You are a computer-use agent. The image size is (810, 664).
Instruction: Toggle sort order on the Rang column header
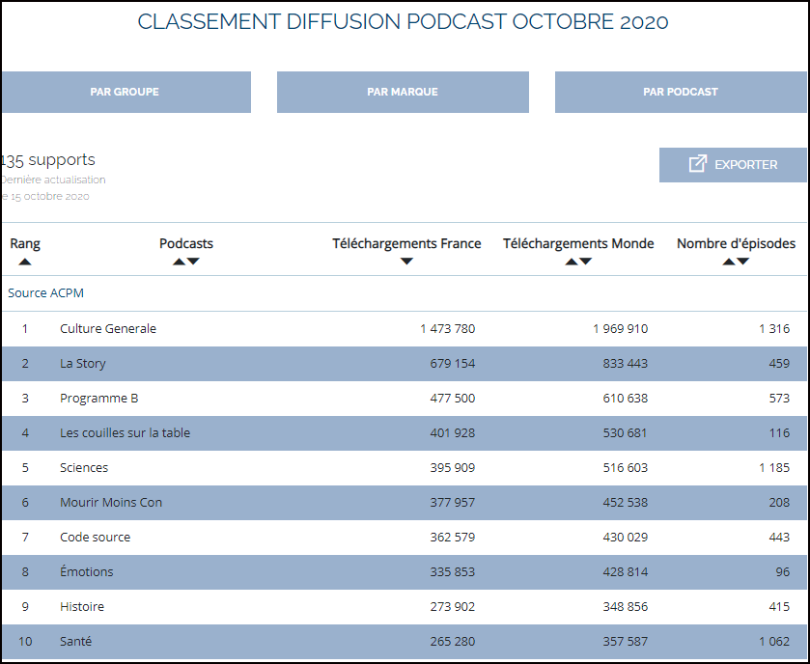(x=24, y=243)
